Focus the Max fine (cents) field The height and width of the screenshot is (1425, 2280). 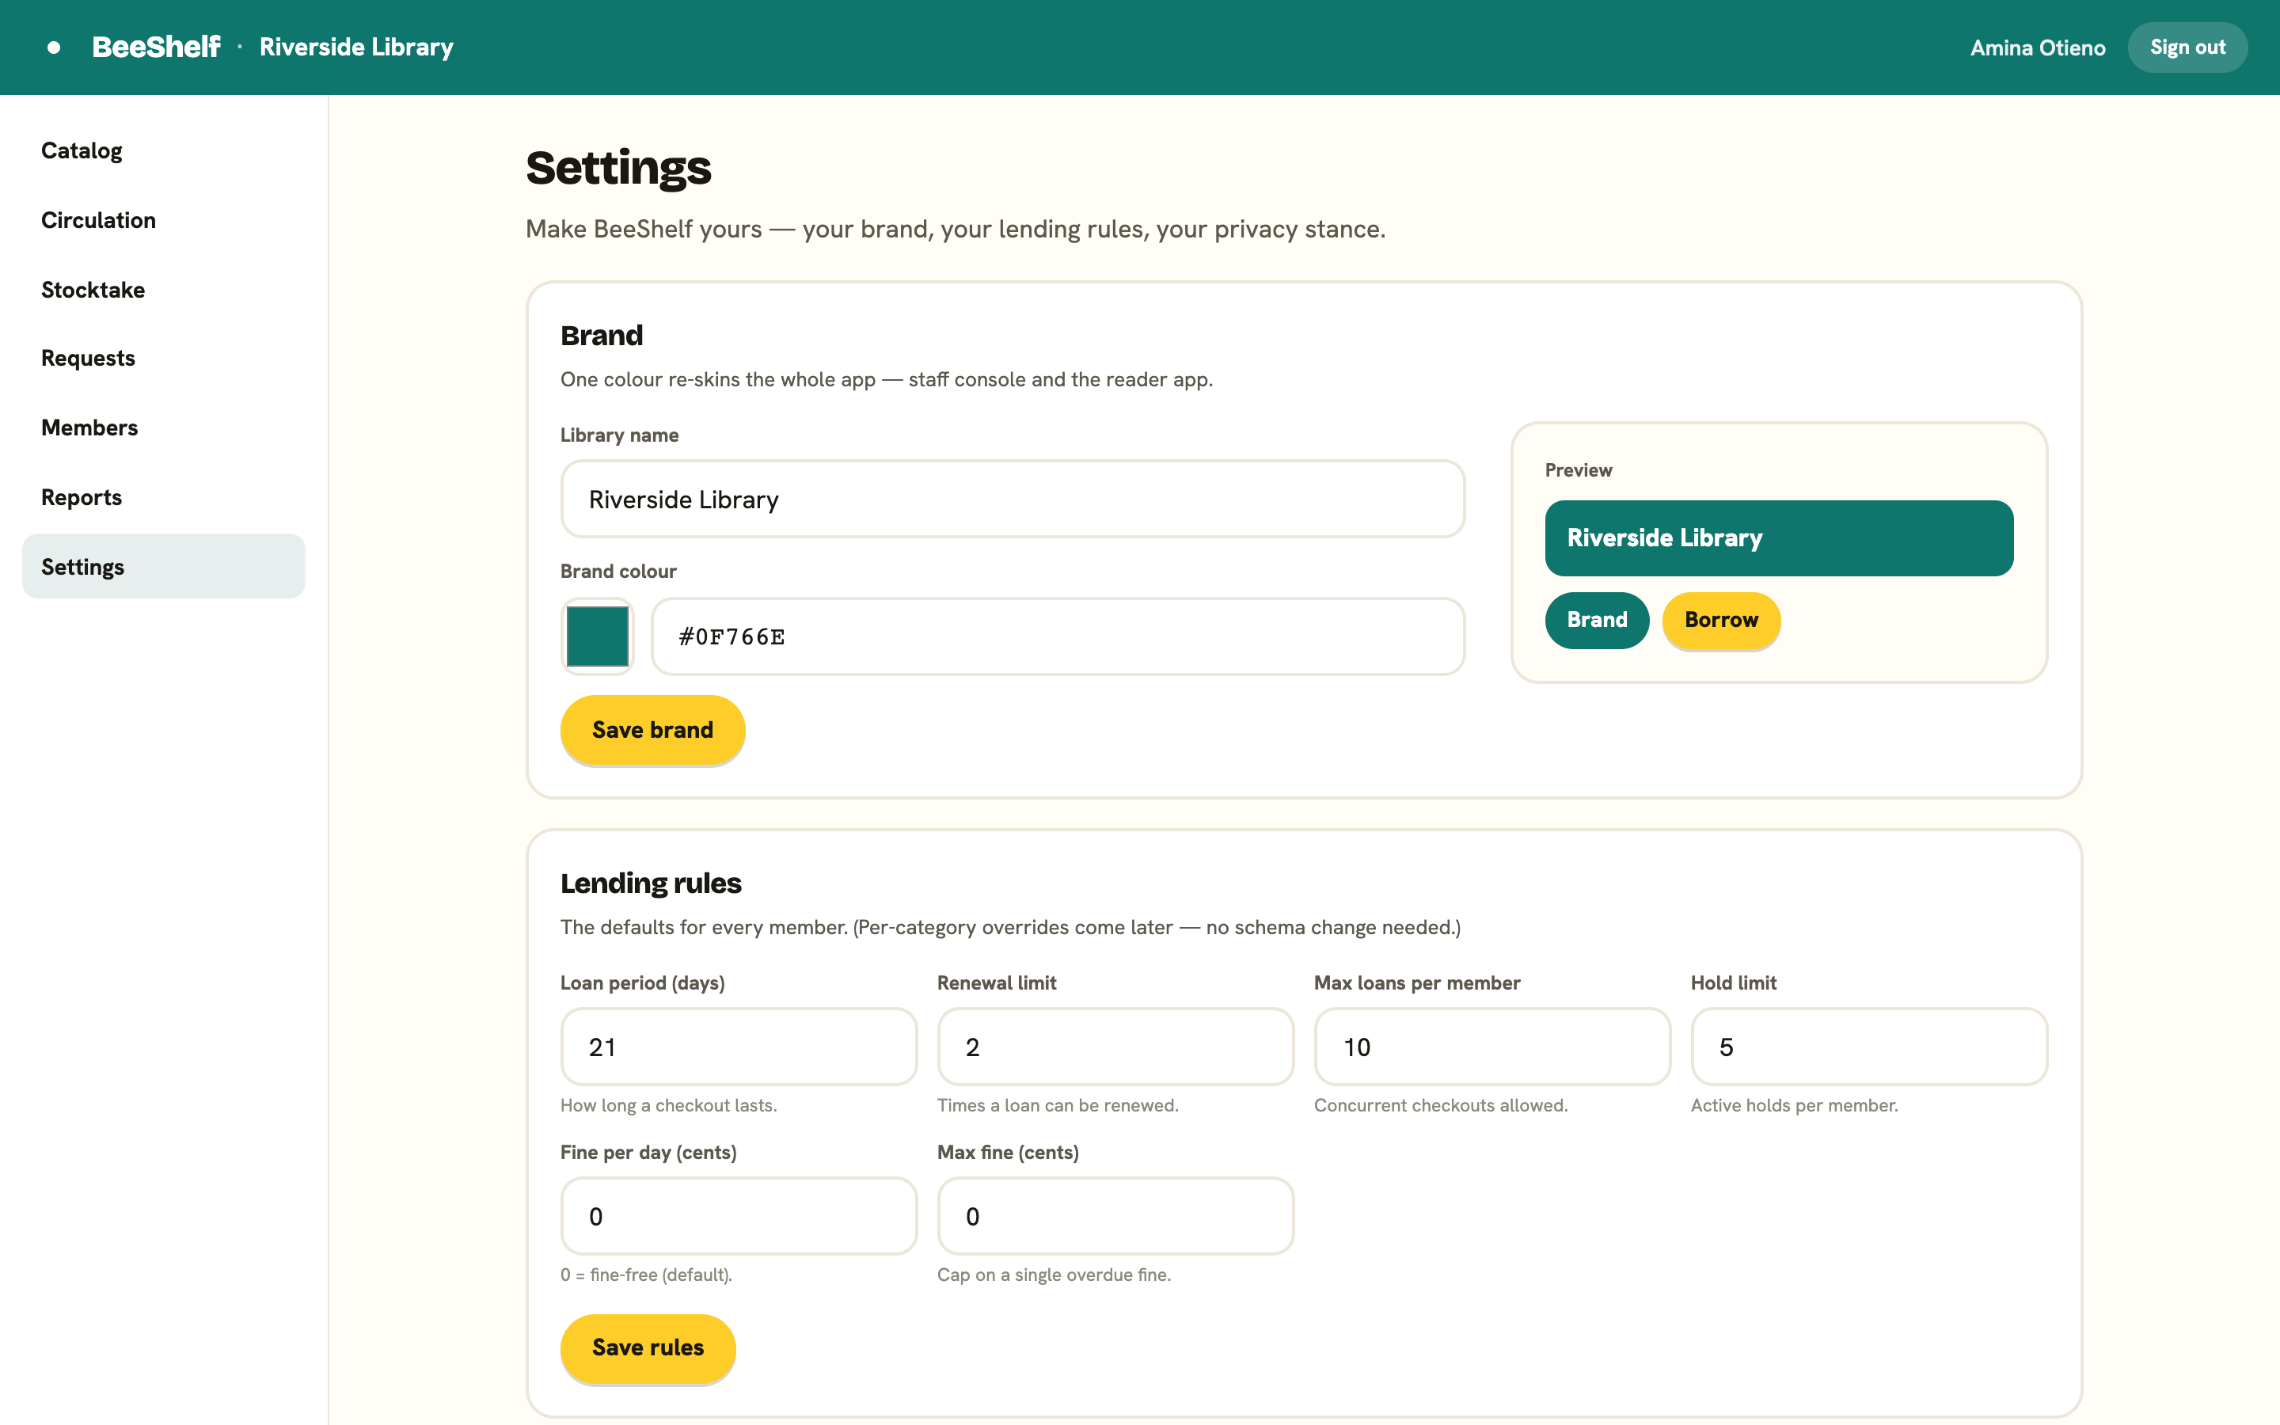1115,1217
